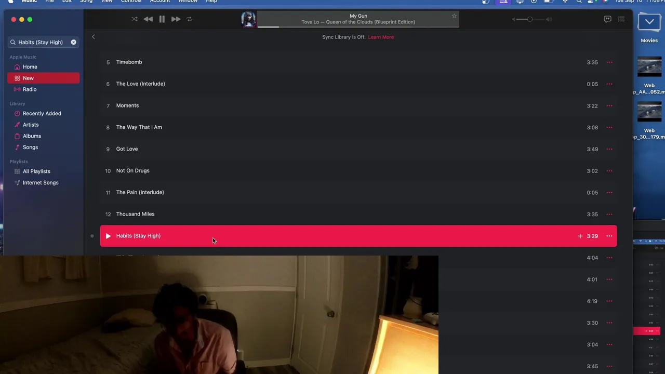Select the Moments track

tap(358, 105)
